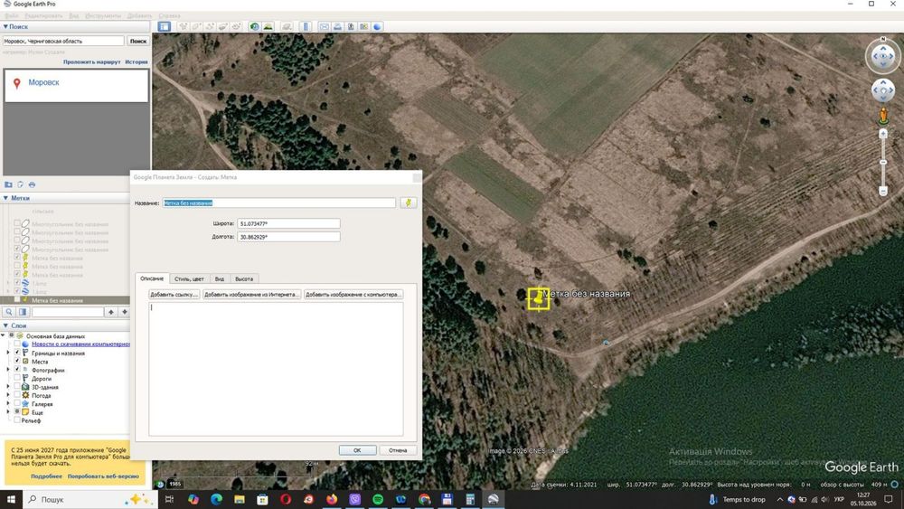Open the Попробовать веб-версию link
Screen dimensions: 904x509
[x=103, y=476]
